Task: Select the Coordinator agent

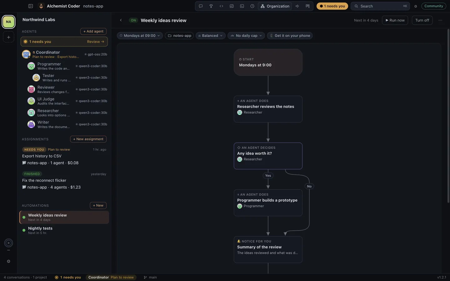Action: (64, 54)
